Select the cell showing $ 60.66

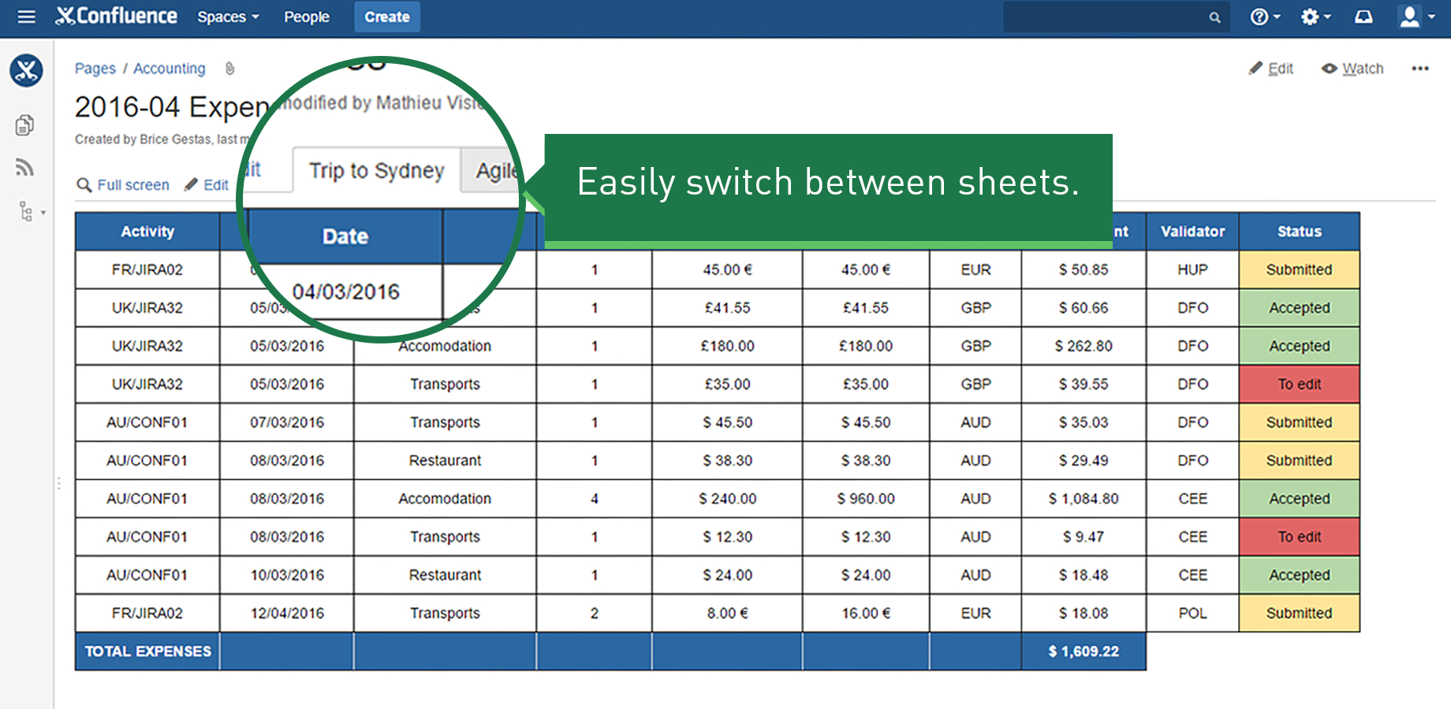[1084, 308]
